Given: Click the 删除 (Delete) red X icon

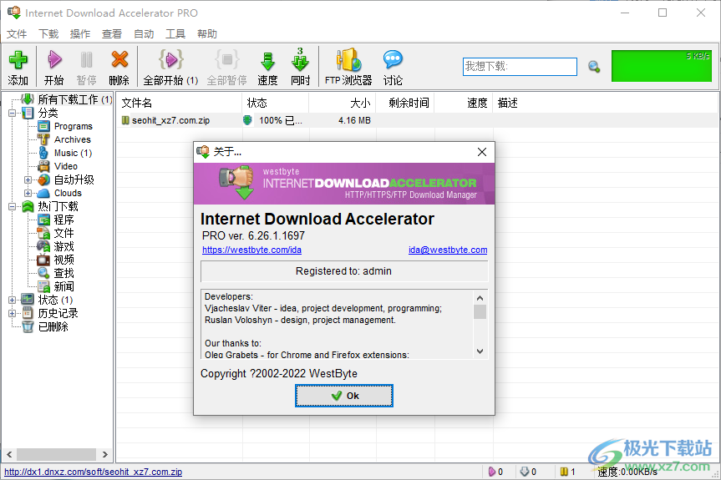Looking at the screenshot, I should pyautogui.click(x=119, y=60).
